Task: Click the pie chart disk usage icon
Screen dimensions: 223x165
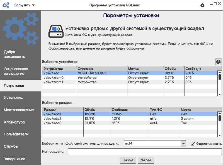Action: 218,62
